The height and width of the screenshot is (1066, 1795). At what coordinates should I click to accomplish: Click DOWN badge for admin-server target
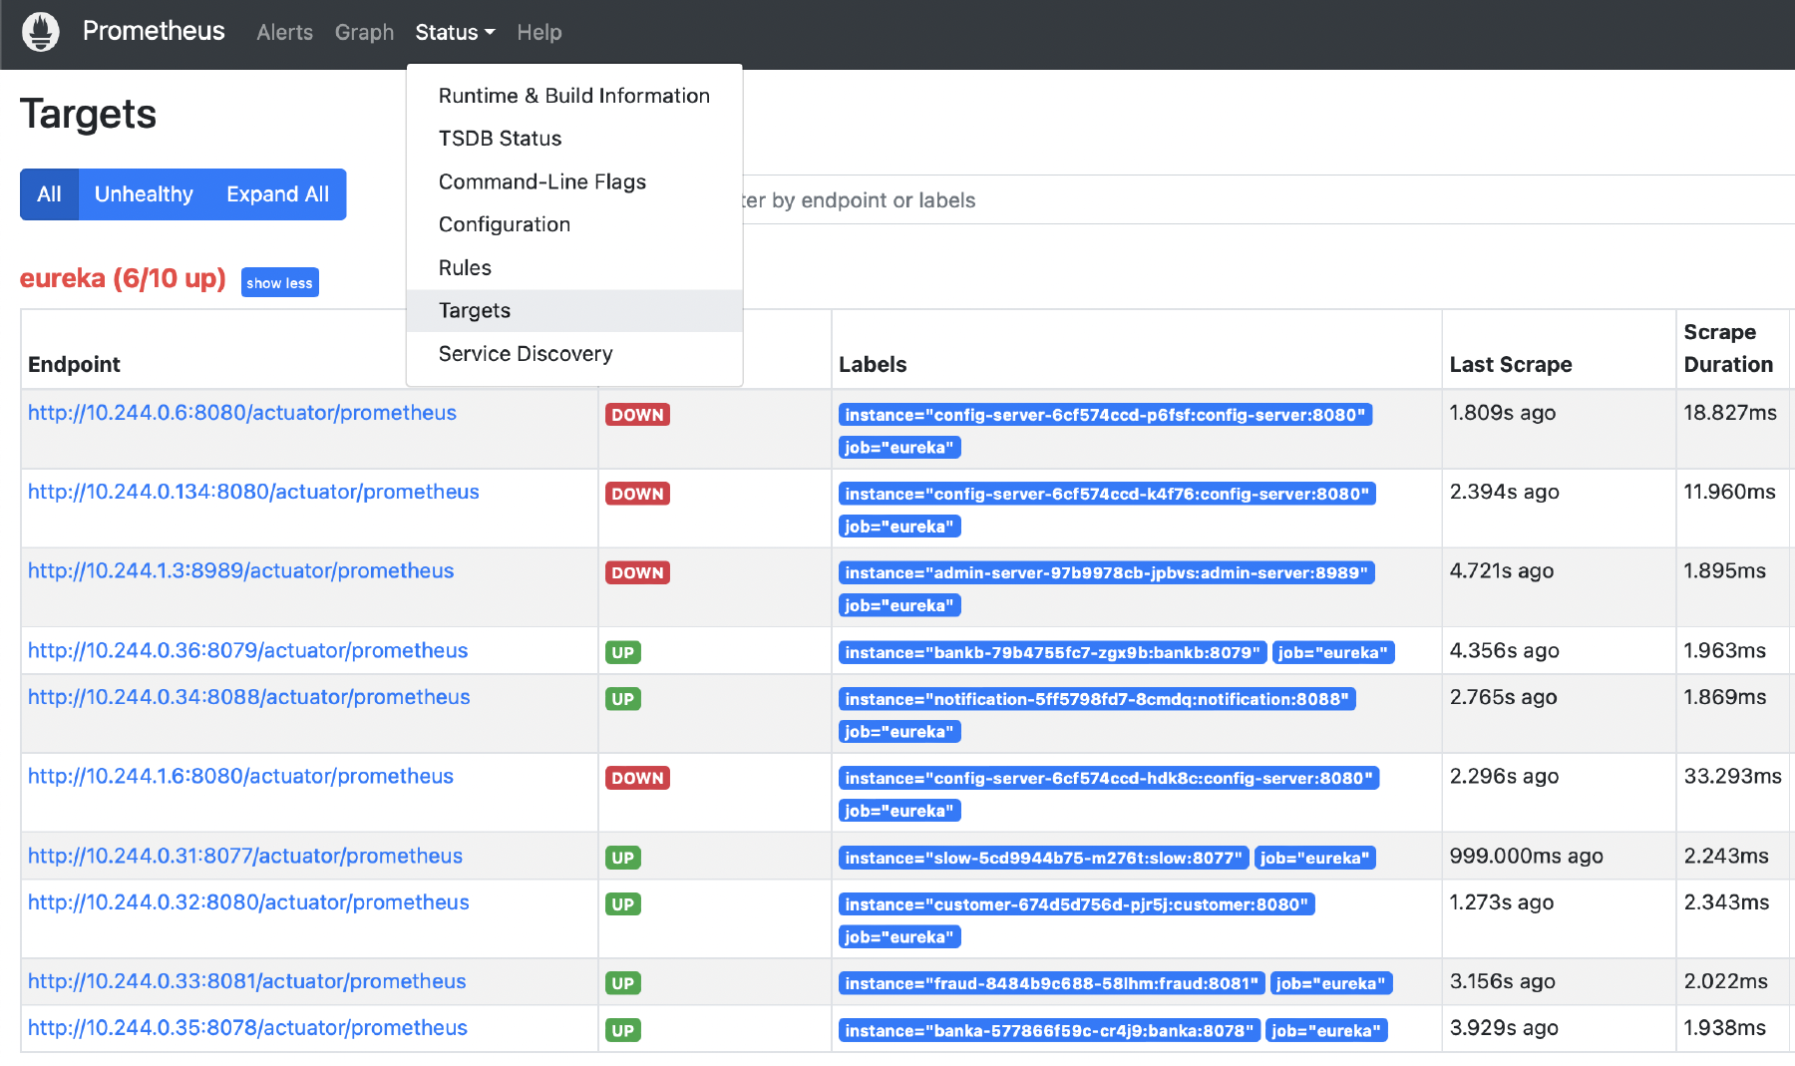(x=637, y=572)
